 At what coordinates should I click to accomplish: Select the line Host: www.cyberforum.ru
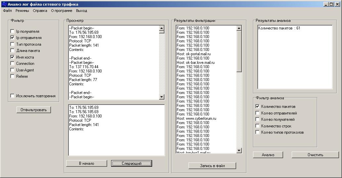pos(196,118)
